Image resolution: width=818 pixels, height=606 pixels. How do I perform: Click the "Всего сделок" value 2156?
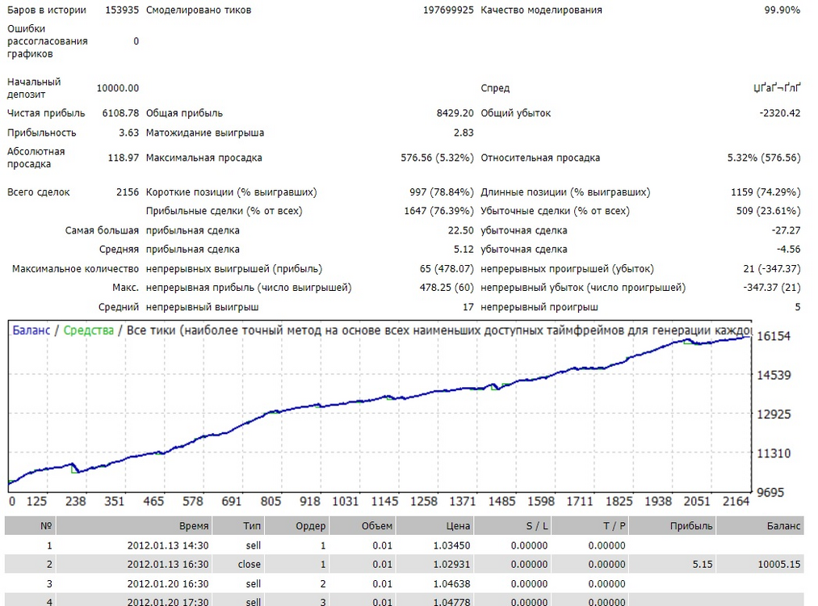point(128,192)
